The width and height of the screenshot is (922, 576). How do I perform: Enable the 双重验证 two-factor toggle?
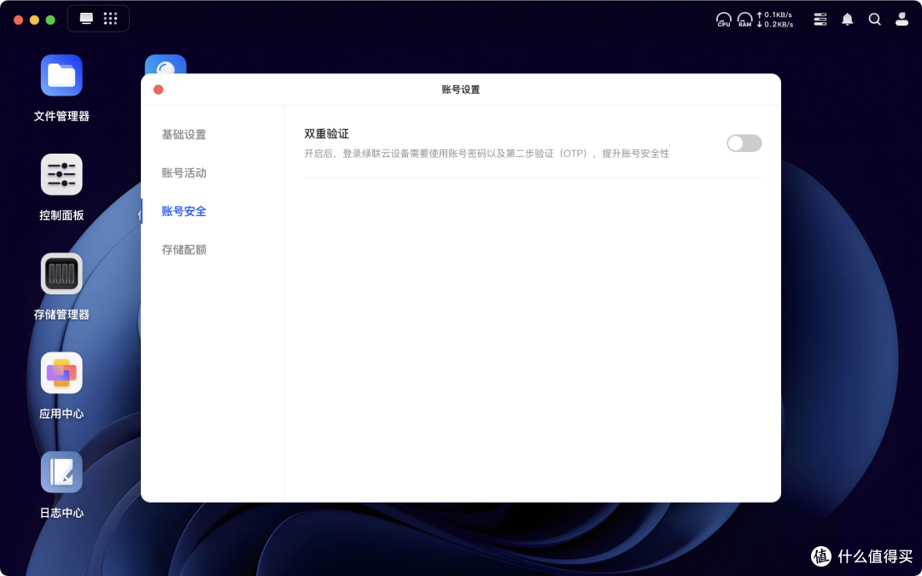[744, 143]
